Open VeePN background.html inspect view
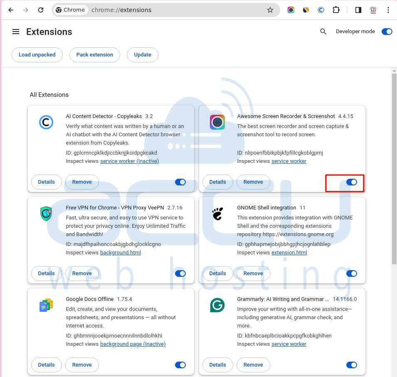The height and width of the screenshot is (377, 397). [121, 252]
